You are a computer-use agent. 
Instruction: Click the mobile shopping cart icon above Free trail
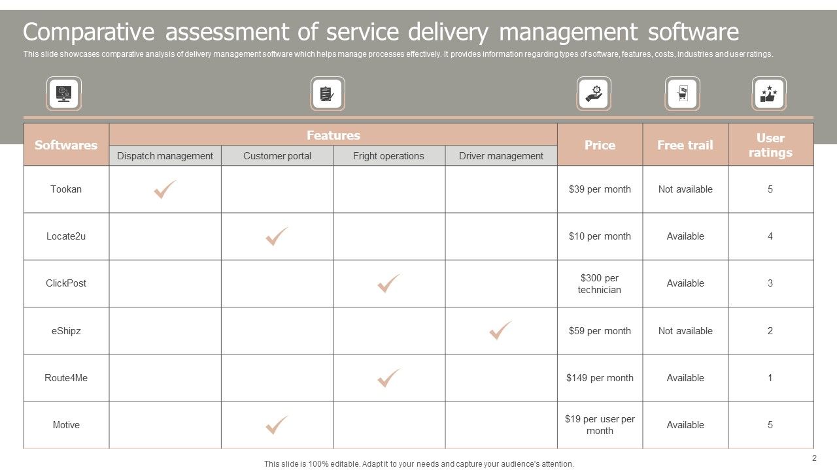(x=683, y=94)
